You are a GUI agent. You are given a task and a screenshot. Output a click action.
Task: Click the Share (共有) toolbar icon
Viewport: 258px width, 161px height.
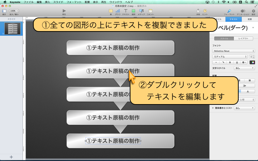click(x=198, y=11)
